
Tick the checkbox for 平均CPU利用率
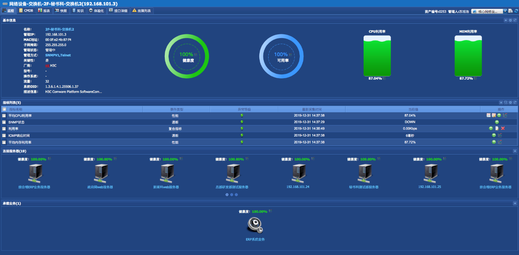coord(4,116)
